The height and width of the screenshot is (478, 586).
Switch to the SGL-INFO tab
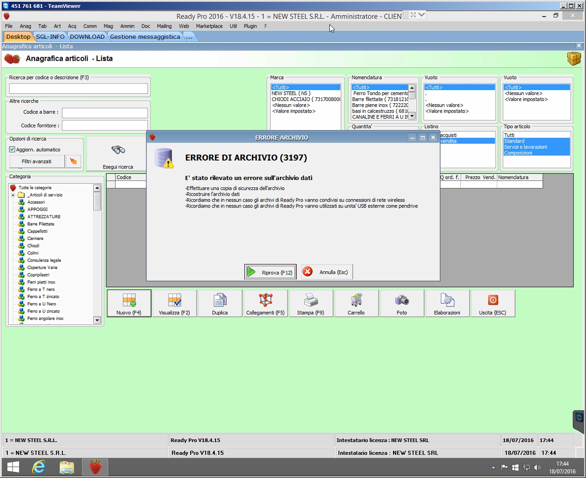pos(50,37)
